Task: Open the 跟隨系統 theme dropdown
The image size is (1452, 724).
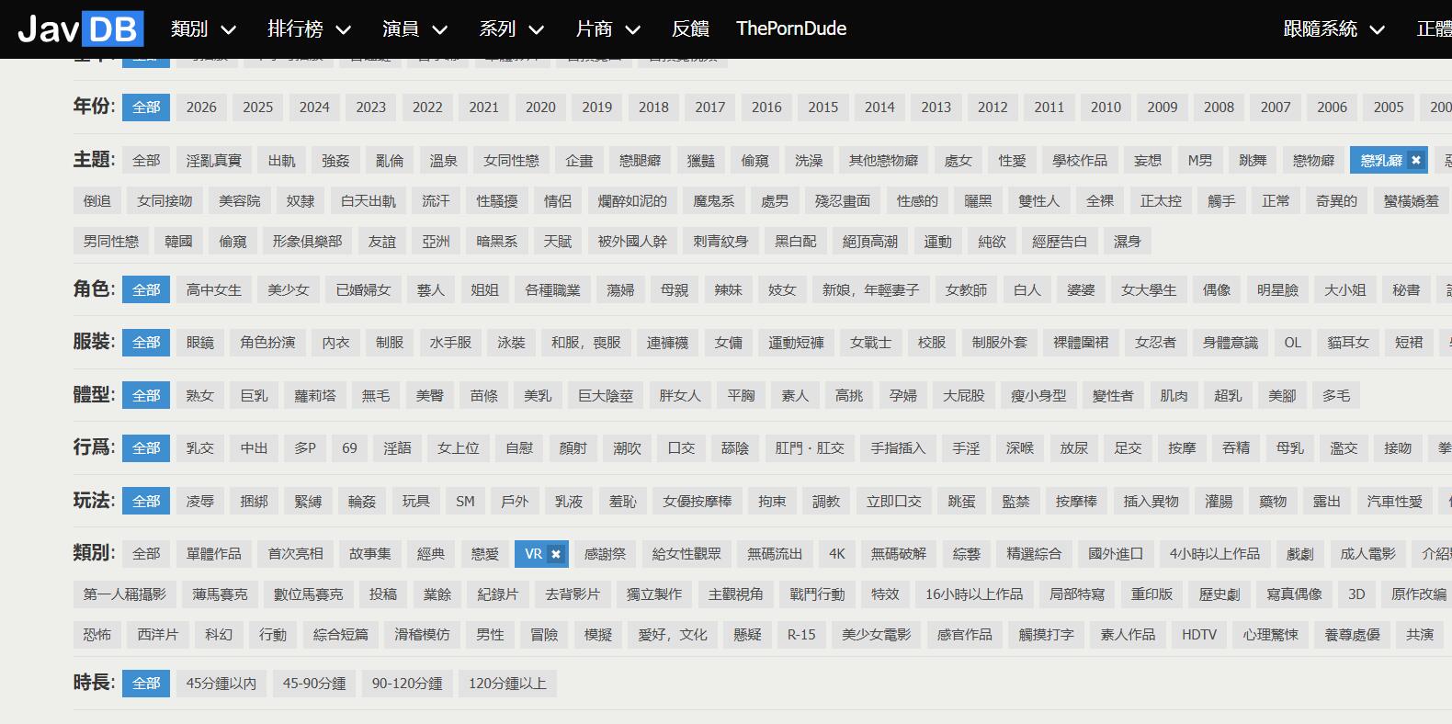Action: pos(1333,29)
